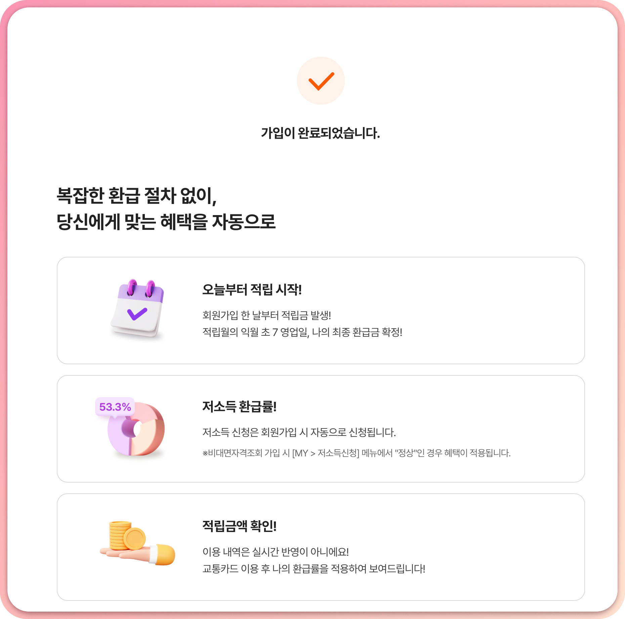Viewport: 625px width, 619px height.
Task: Click the 저소득 환급률! heading
Action: (239, 407)
